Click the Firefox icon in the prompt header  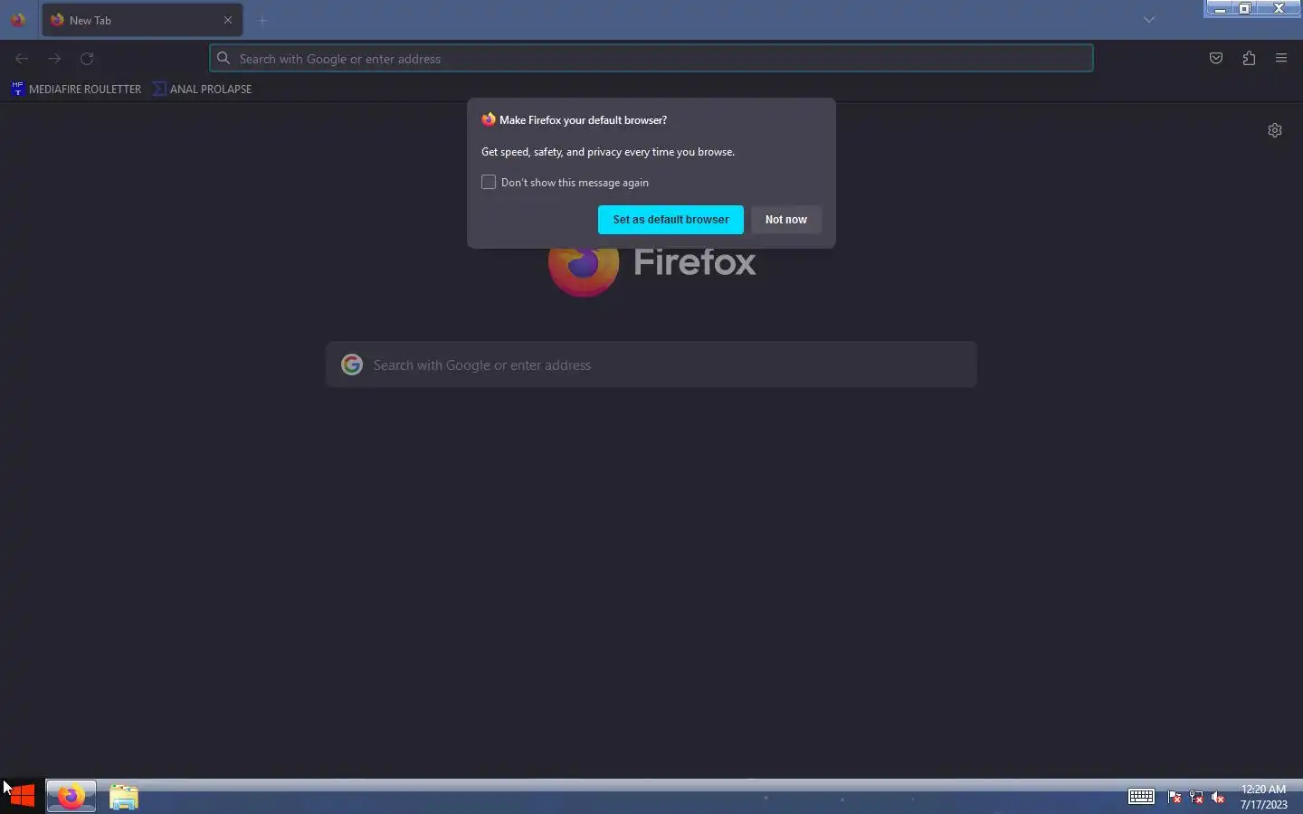click(x=489, y=119)
